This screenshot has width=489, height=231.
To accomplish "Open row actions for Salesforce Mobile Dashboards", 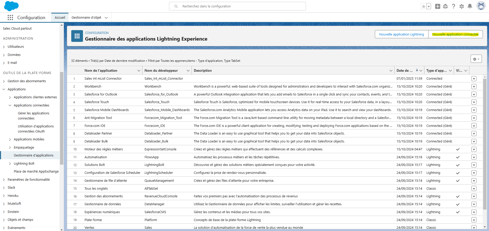I will (474, 110).
